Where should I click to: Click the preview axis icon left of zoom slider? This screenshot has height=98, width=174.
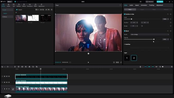point(156,67)
